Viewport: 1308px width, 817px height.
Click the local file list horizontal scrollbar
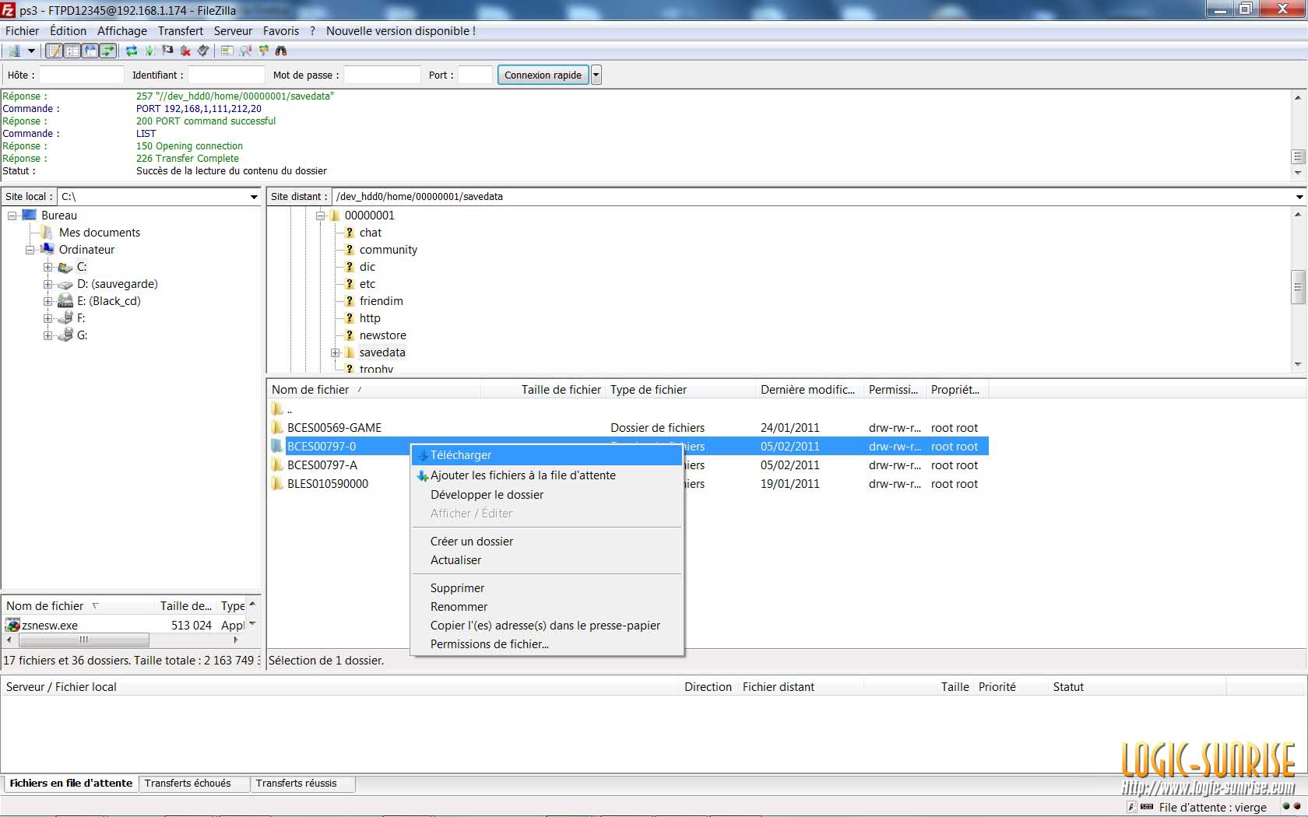84,640
